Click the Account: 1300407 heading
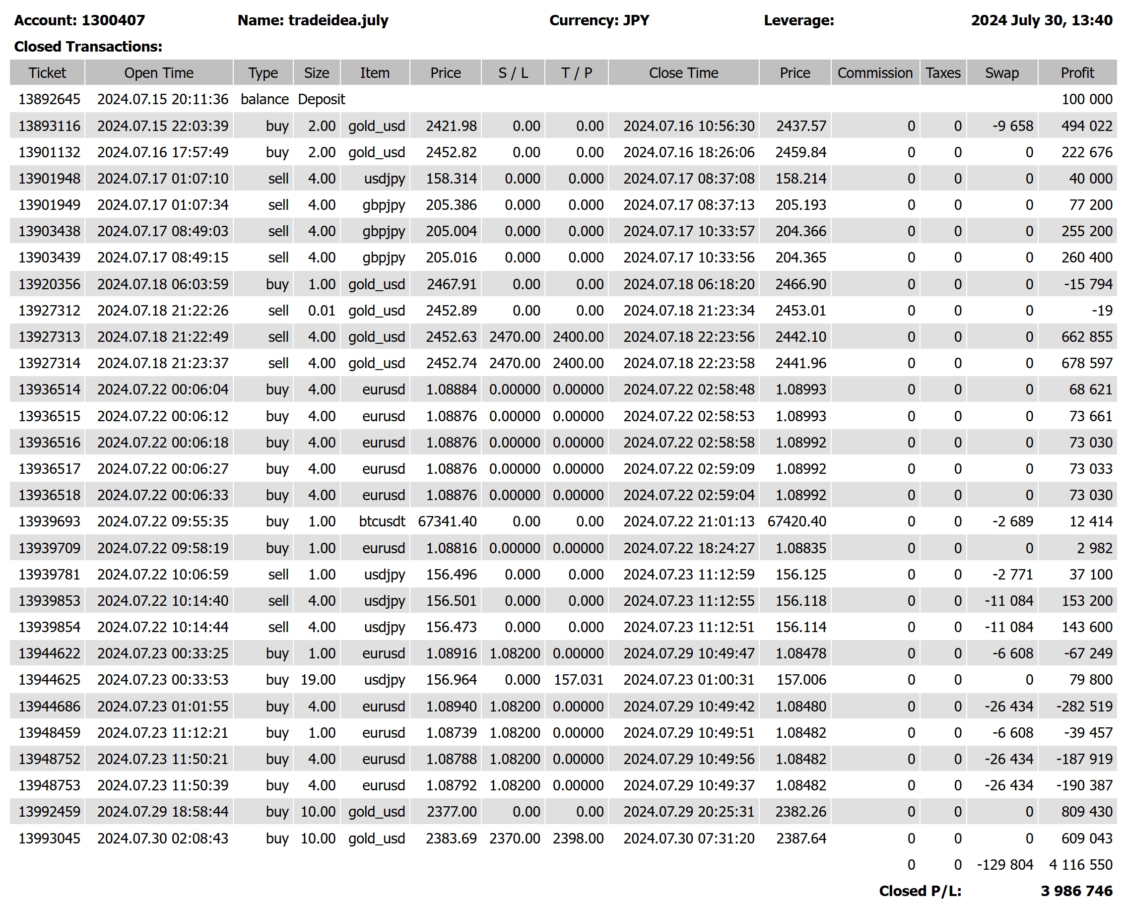Image resolution: width=1122 pixels, height=902 pixels. pos(79,20)
